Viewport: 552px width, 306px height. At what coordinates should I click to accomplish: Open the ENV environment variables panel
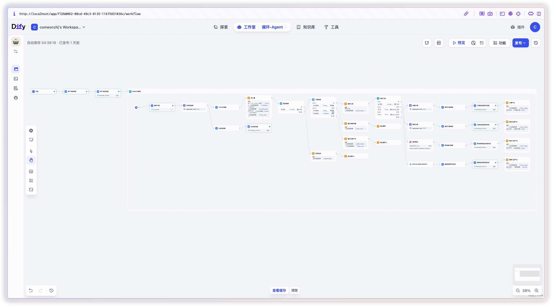pos(439,43)
